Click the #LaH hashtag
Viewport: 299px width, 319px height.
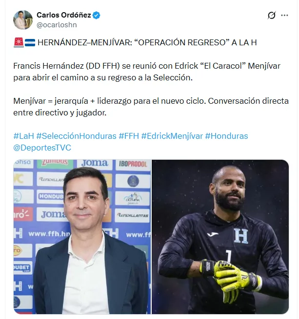tap(23, 136)
